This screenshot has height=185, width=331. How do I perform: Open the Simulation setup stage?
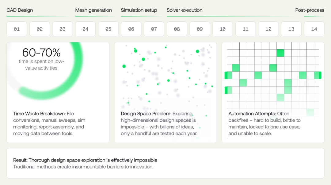coord(139,10)
